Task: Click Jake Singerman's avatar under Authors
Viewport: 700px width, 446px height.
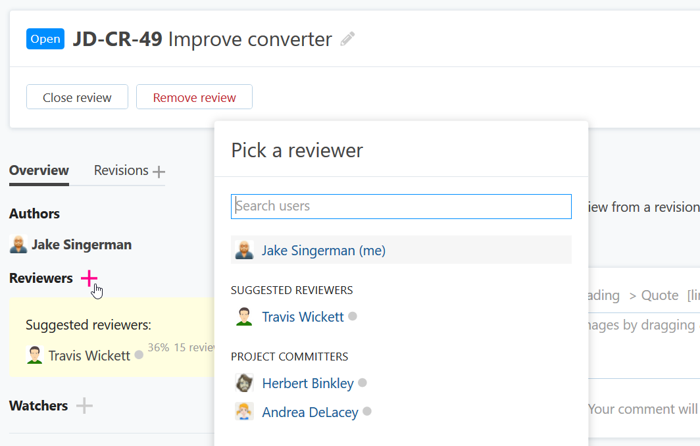Action: point(17,244)
